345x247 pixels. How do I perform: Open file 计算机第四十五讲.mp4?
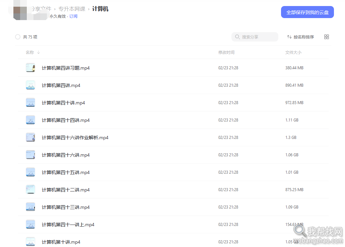pos(66,172)
